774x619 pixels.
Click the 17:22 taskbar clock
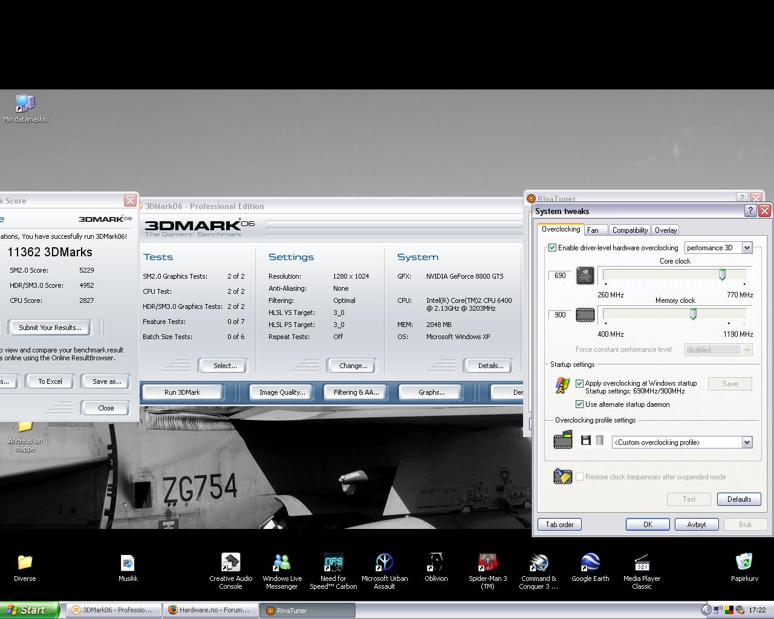click(757, 611)
